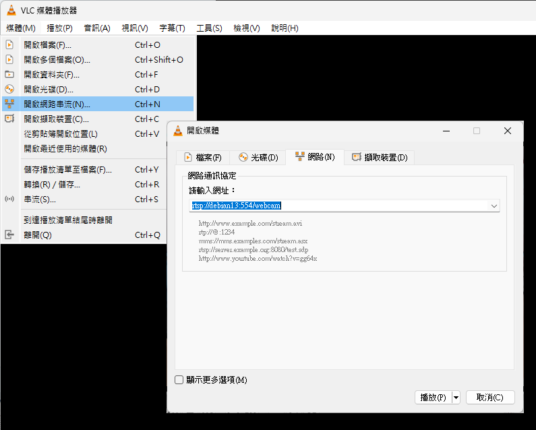Switch to the 光碟(D) tab
This screenshot has height=430, width=536.
tap(258, 158)
